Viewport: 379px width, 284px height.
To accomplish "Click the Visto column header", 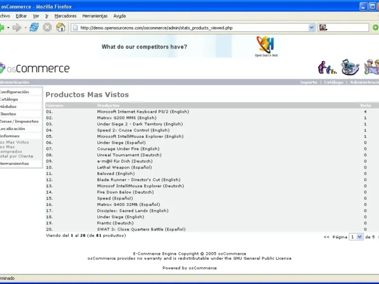I will 365,105.
